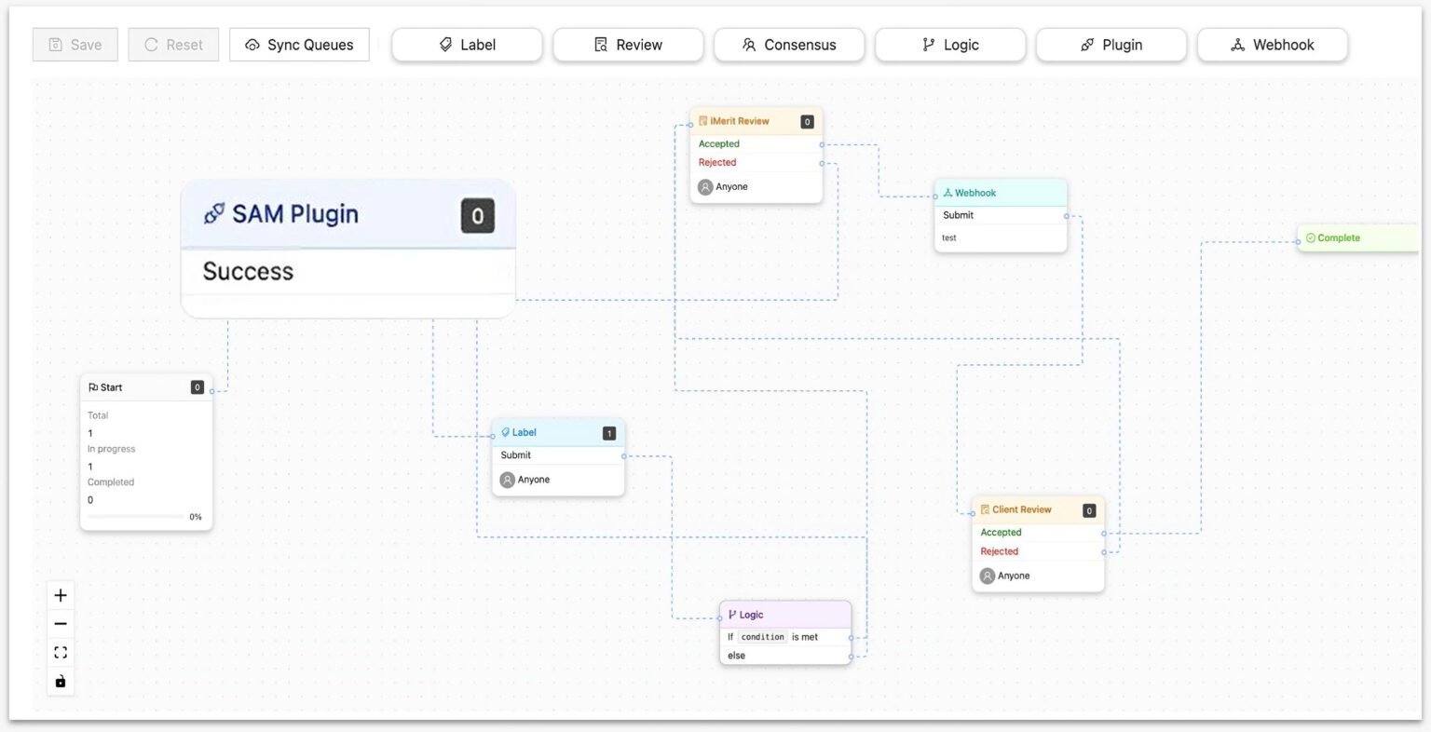This screenshot has height=732, width=1431.
Task: Click the zoom in icon on the canvas controls
Action: coord(60,594)
